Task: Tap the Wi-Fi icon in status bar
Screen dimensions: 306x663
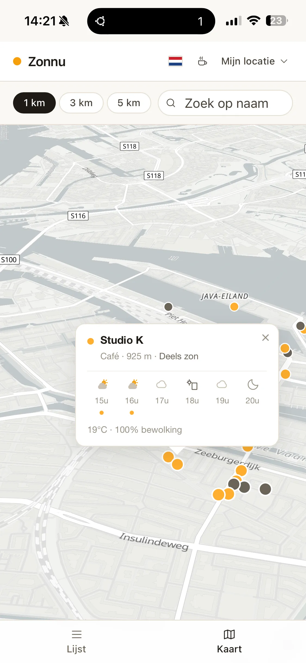Action: [254, 21]
